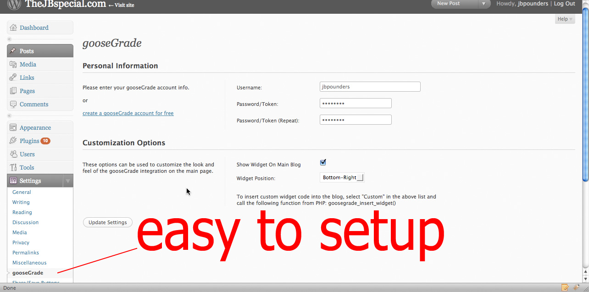589x292 pixels.
Task: Click the Pages icon in sidebar
Action: [13, 91]
